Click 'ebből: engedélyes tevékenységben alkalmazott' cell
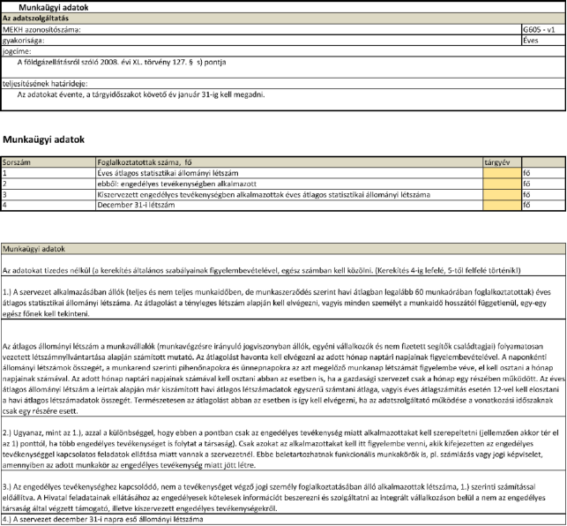Viewport: 567px width, 526px height. tap(289, 184)
